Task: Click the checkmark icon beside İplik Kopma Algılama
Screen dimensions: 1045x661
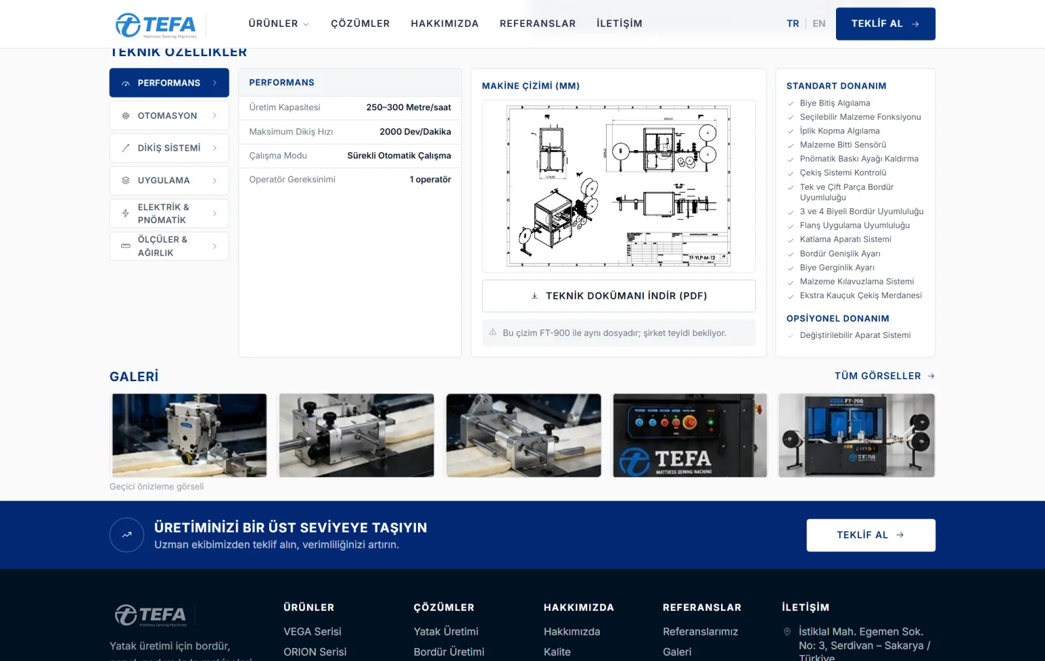Action: (791, 131)
